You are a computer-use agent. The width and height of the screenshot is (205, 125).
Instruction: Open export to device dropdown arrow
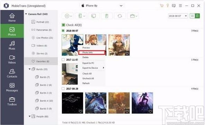pos(84,16)
